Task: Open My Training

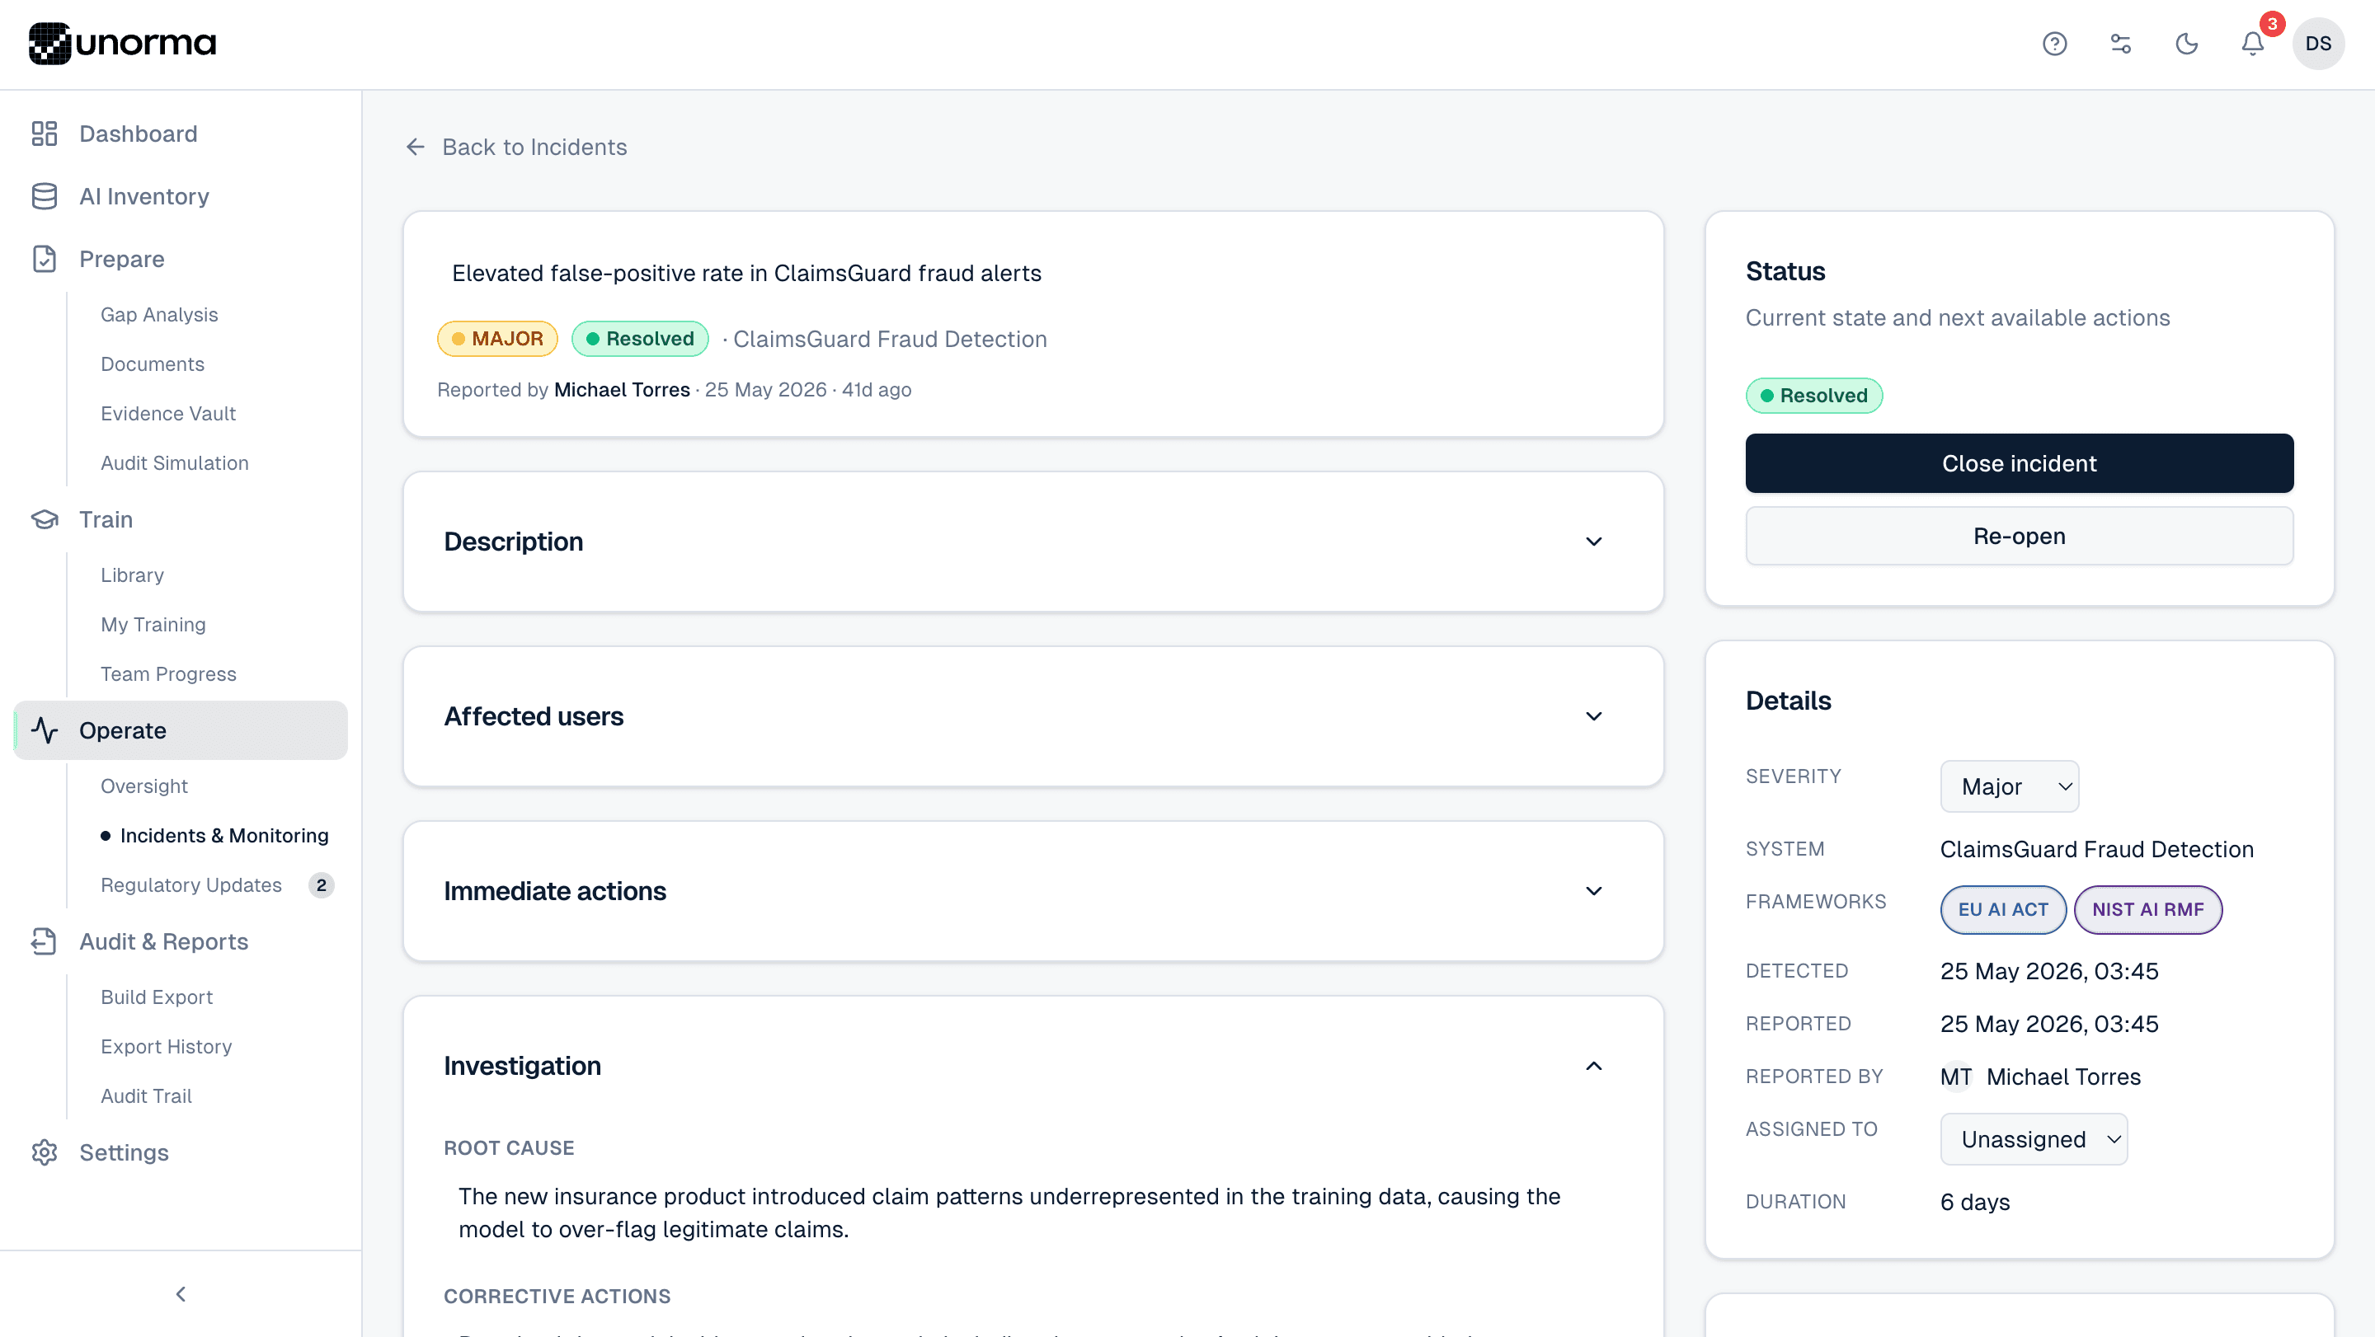Action: (153, 625)
